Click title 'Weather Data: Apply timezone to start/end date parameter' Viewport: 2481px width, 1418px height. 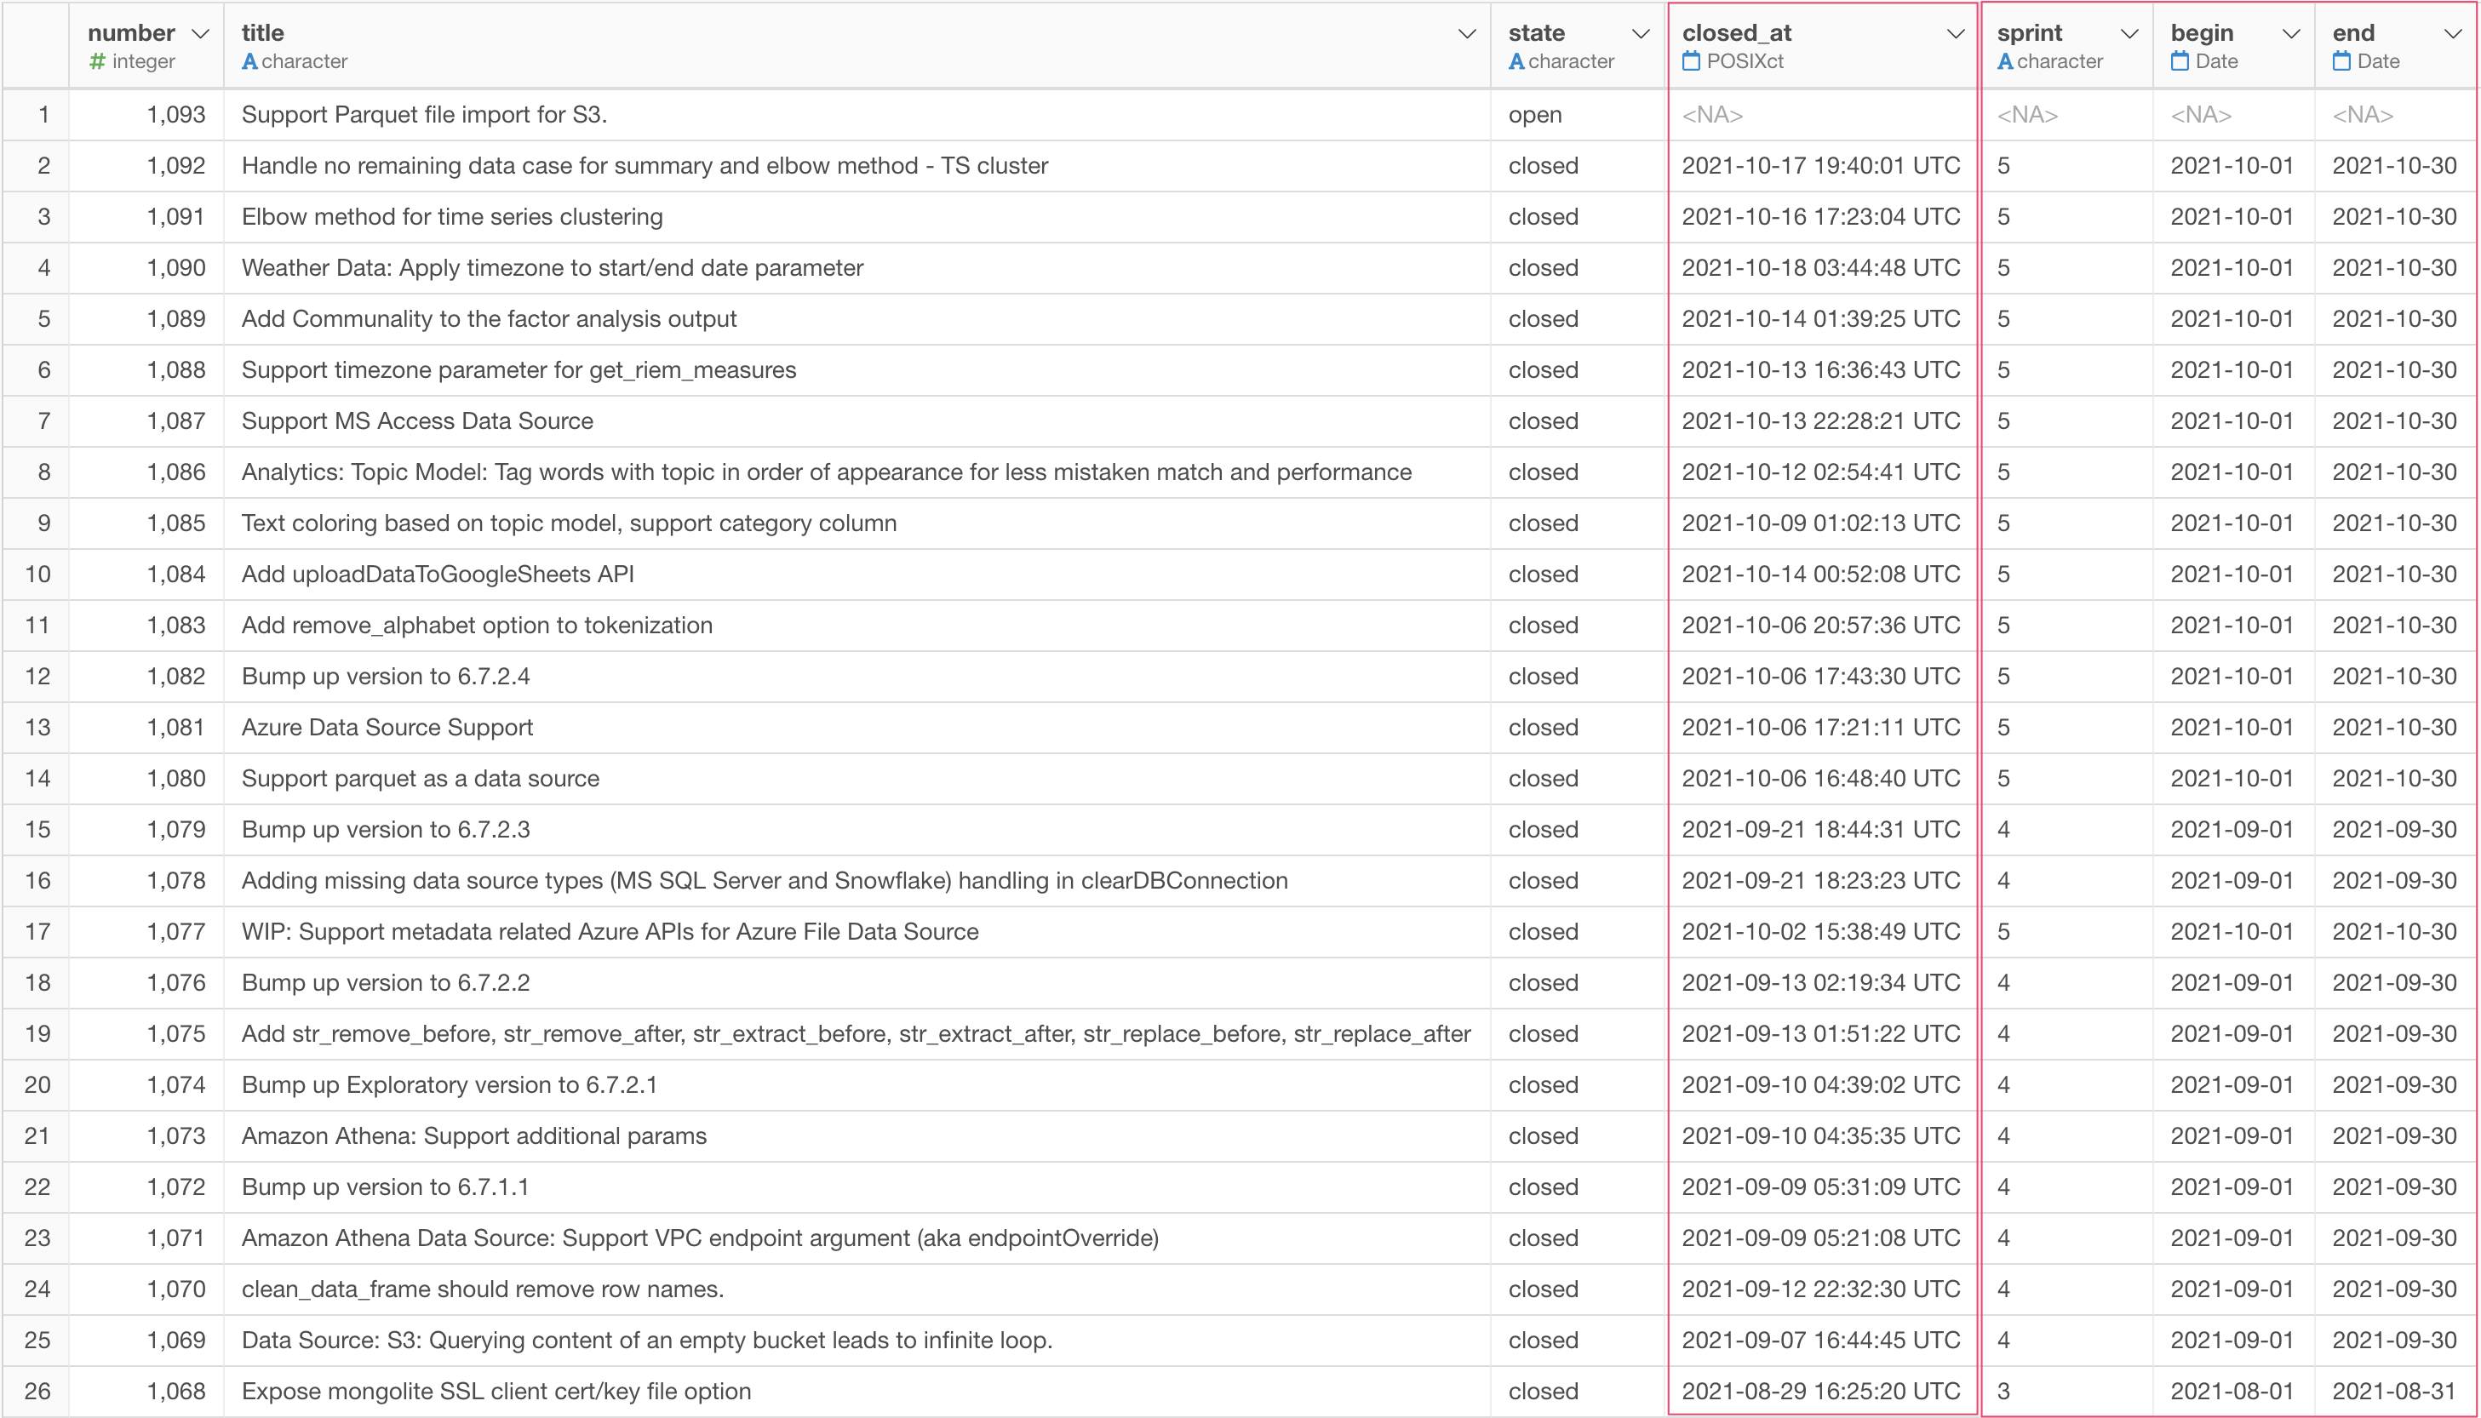click(x=553, y=268)
